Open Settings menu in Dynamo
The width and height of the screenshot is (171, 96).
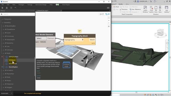pos(30,5)
